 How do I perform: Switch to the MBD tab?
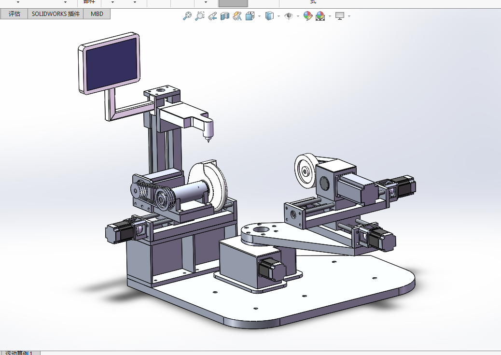point(97,14)
